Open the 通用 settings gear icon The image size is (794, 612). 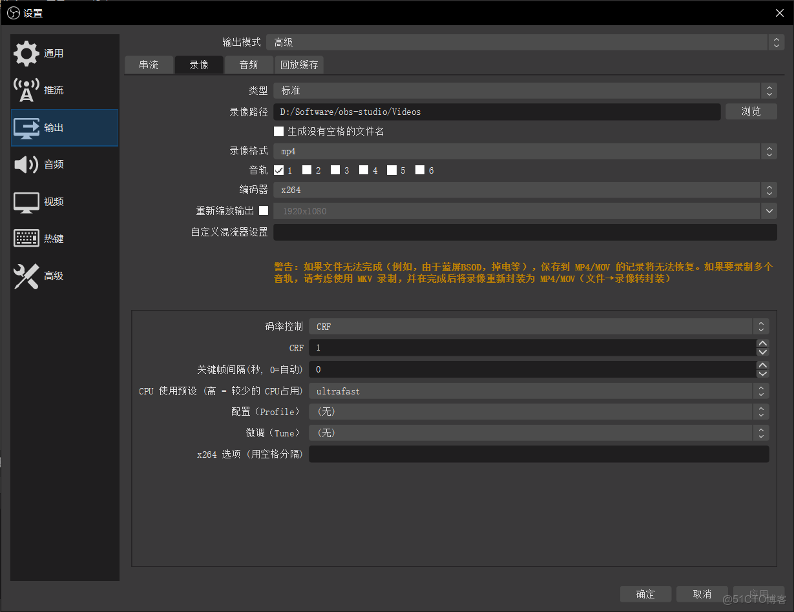(x=26, y=54)
